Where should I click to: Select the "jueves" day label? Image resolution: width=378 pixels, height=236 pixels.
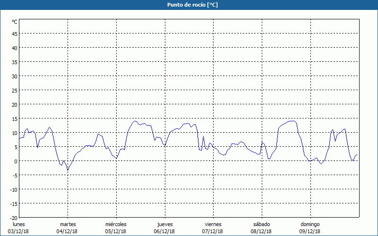(164, 224)
